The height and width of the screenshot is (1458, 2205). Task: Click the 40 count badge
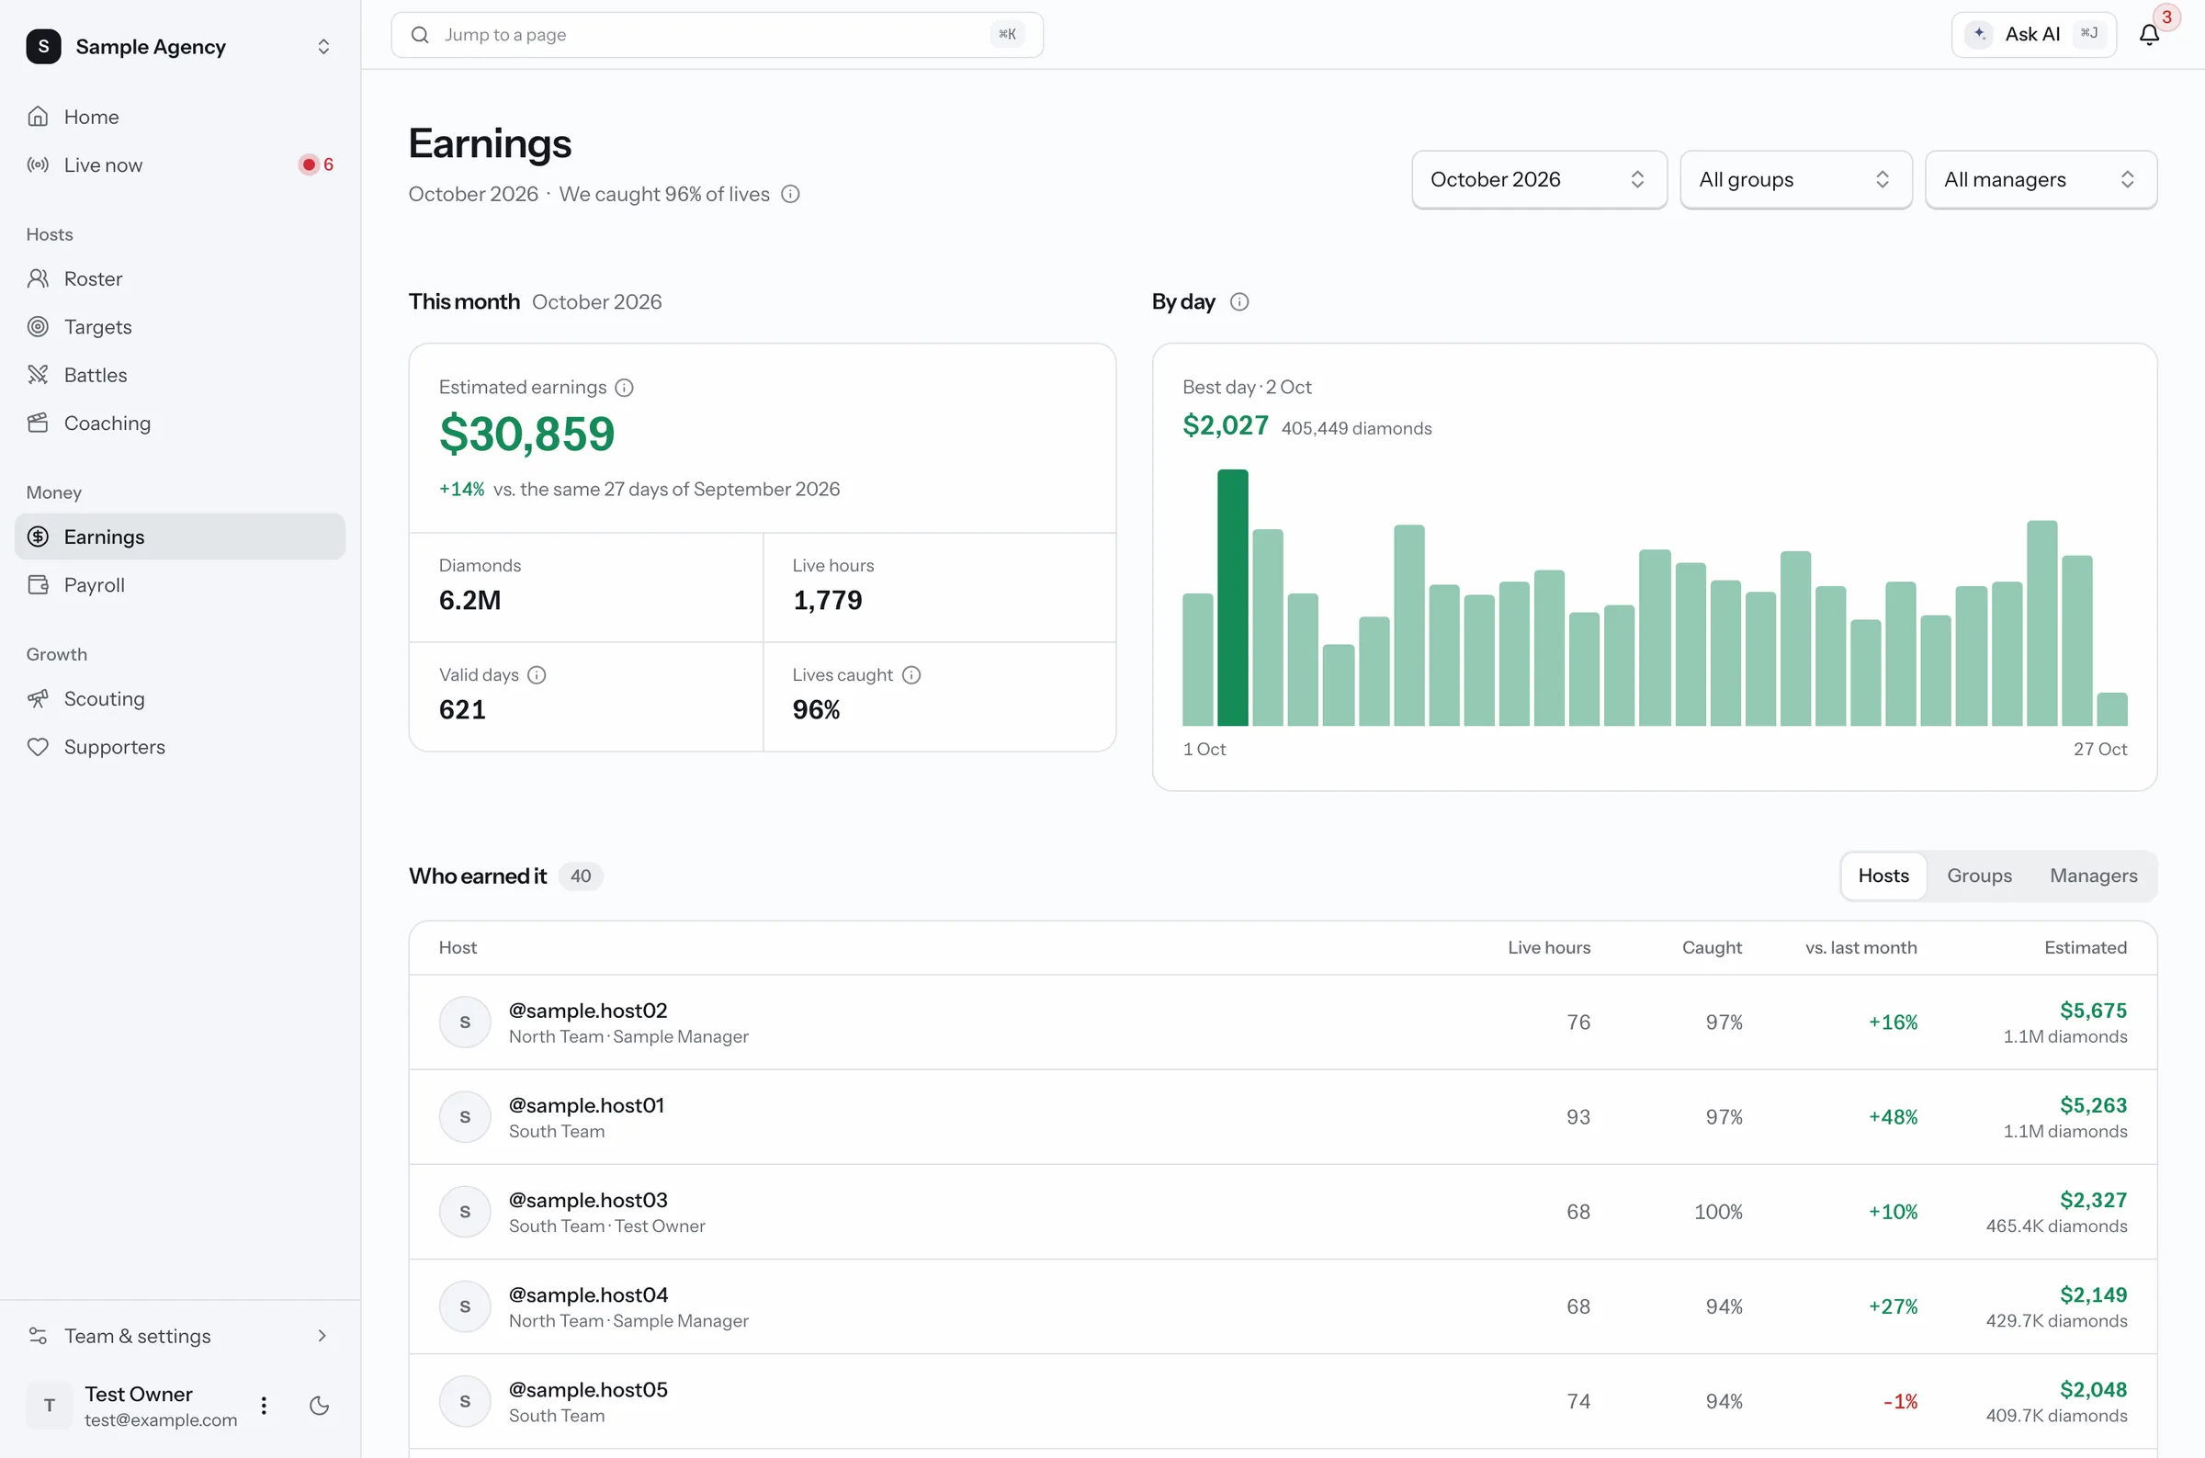tap(581, 876)
